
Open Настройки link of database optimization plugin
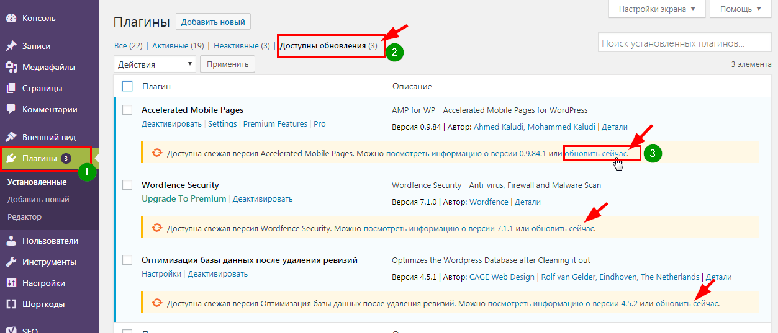161,274
